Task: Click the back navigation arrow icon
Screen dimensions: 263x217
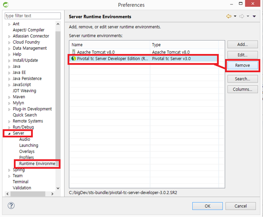Action: (x=229, y=16)
